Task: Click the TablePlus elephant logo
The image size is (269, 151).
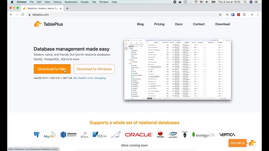Action: pyautogui.click(x=38, y=24)
